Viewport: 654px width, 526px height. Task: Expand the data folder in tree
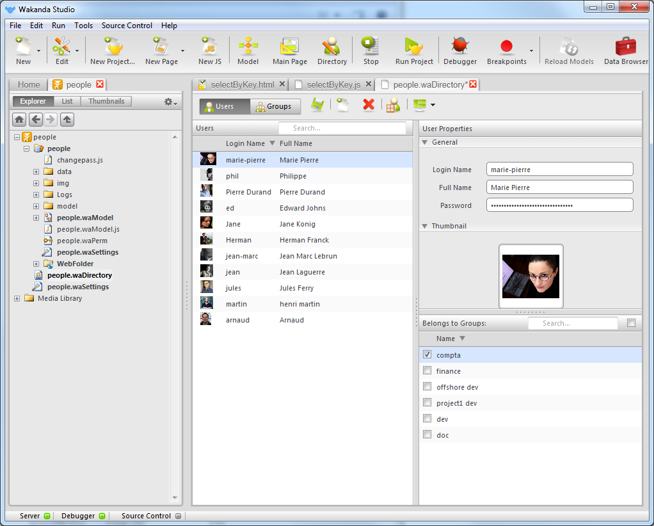pyautogui.click(x=36, y=171)
